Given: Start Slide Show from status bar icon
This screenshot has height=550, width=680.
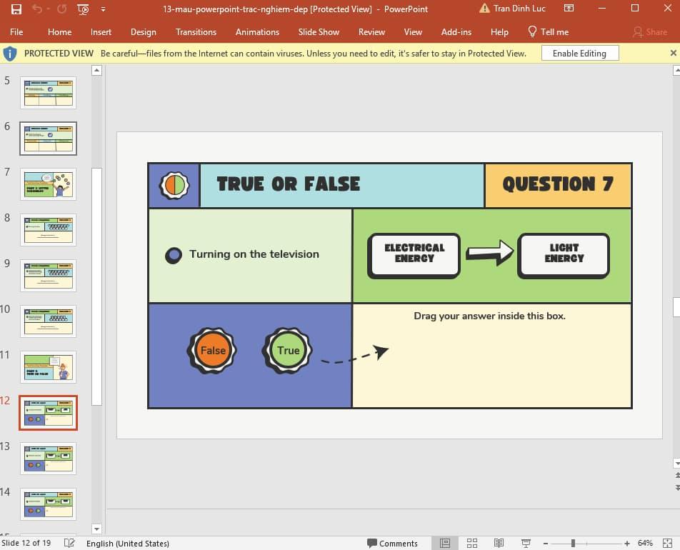Looking at the screenshot, I should click(x=526, y=543).
